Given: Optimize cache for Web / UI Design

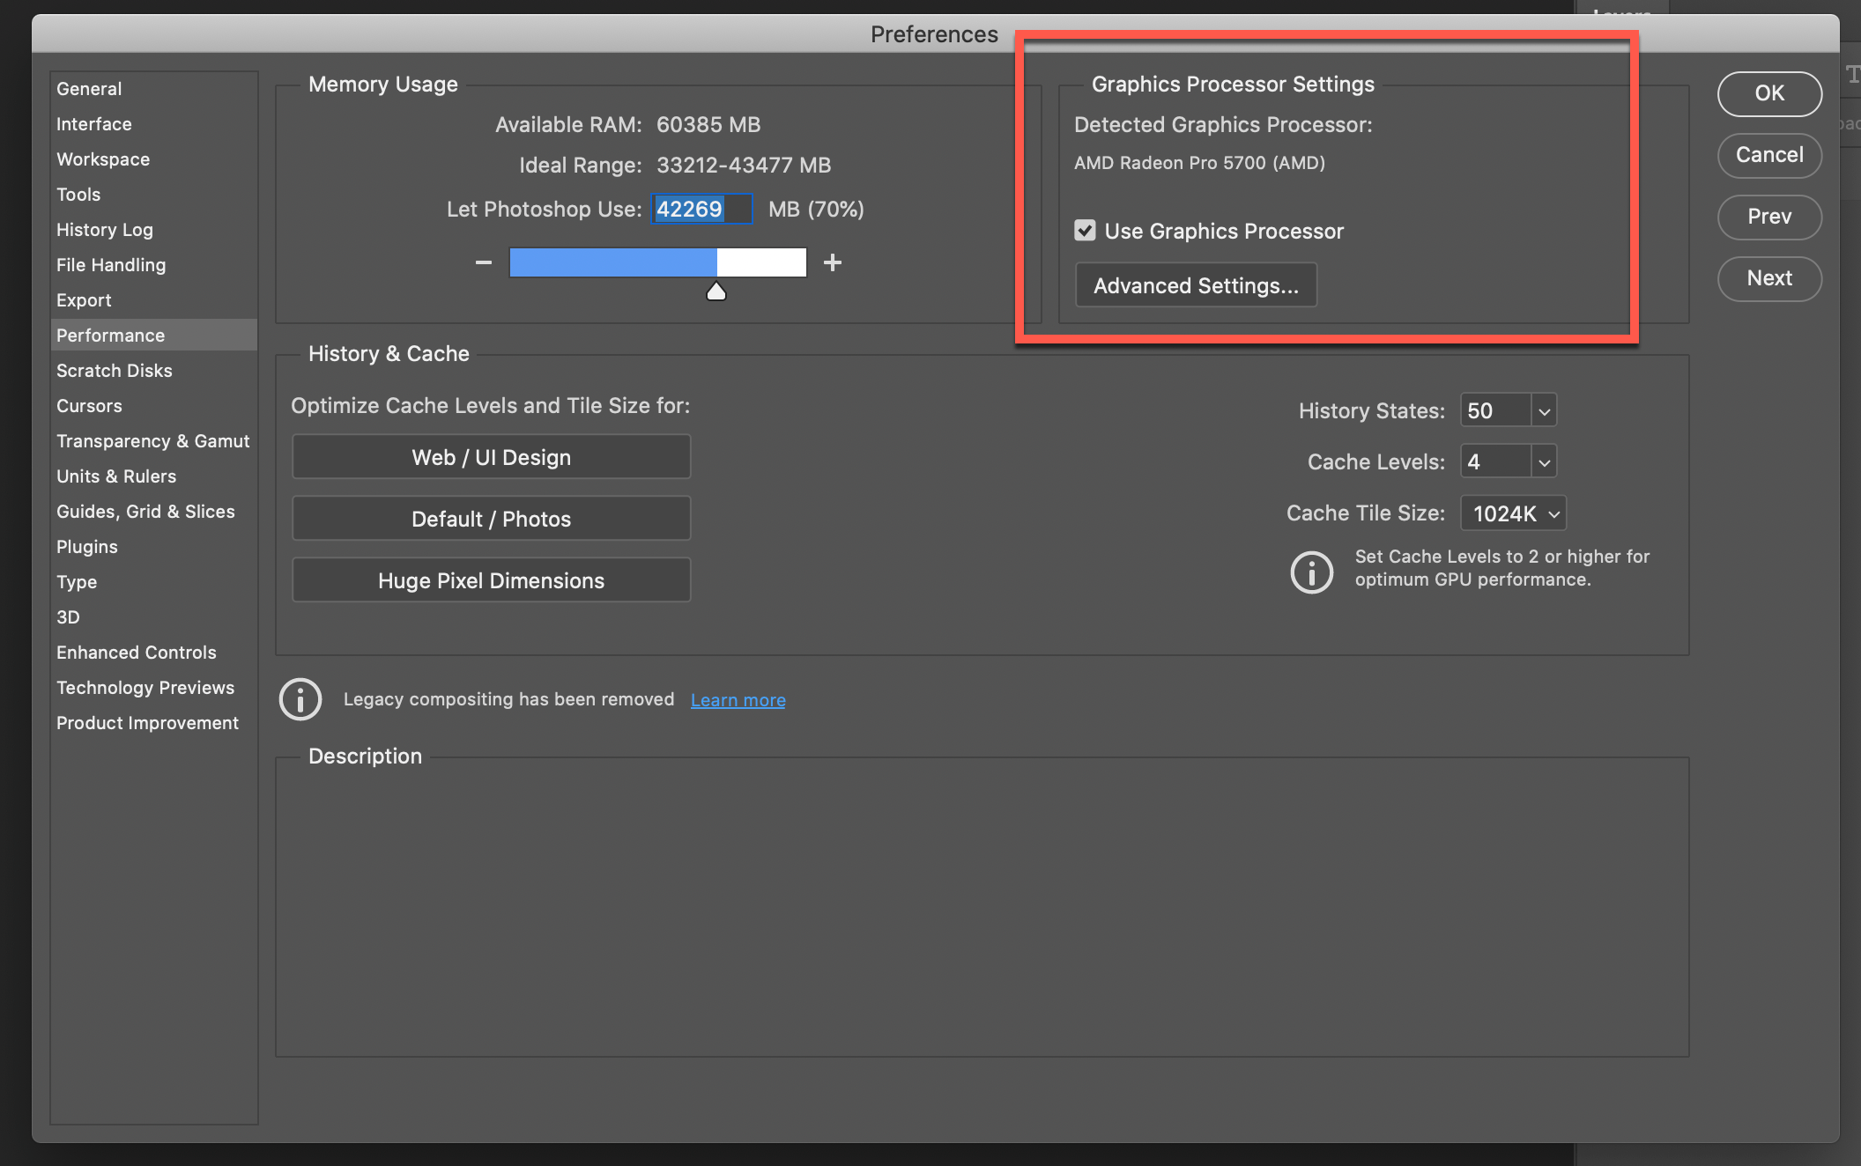Looking at the screenshot, I should (x=491, y=456).
